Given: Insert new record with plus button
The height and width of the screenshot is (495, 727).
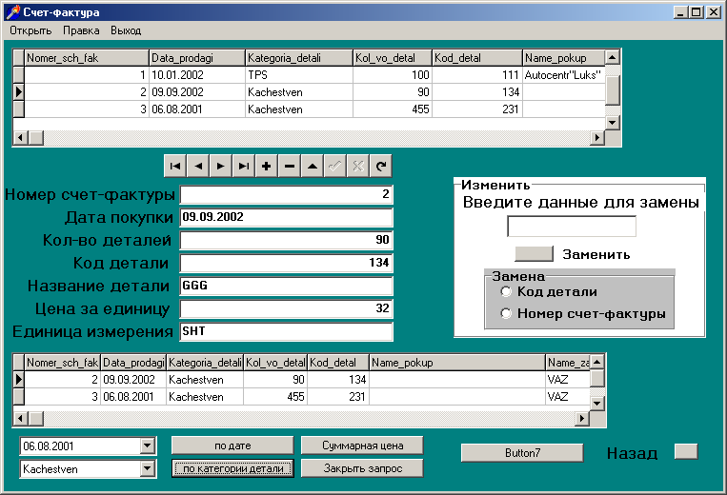Looking at the screenshot, I should [267, 165].
